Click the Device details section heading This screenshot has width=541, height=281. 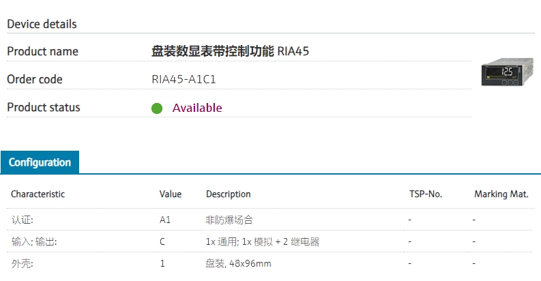click(42, 24)
